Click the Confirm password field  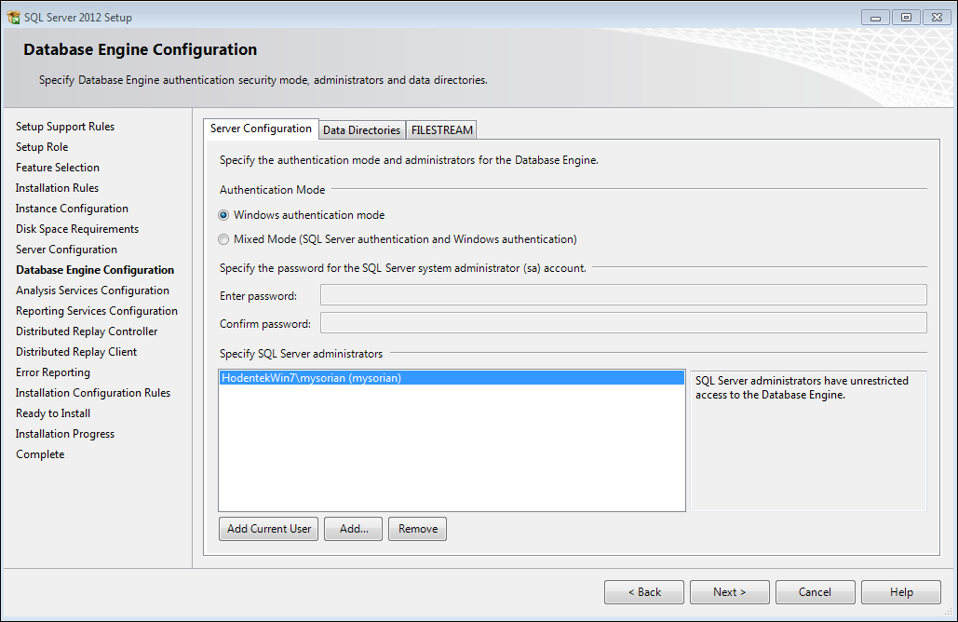point(623,324)
